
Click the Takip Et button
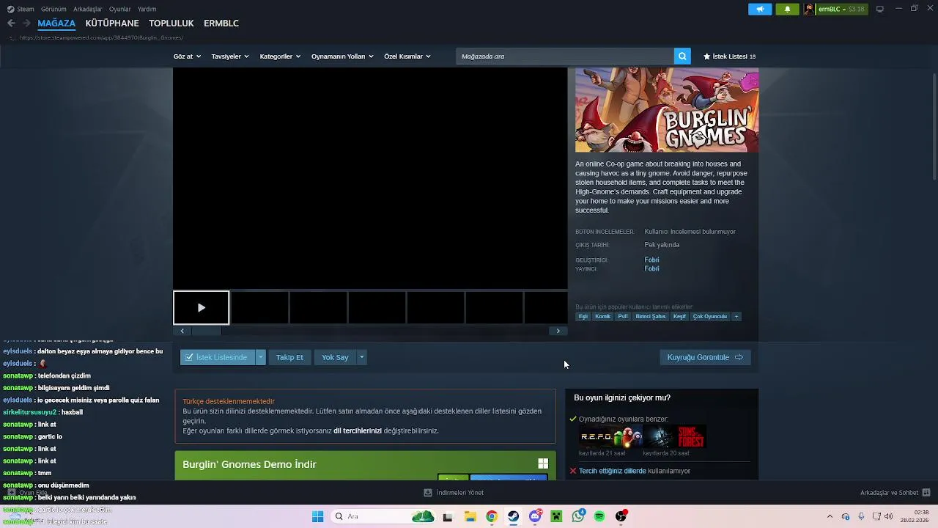point(289,357)
